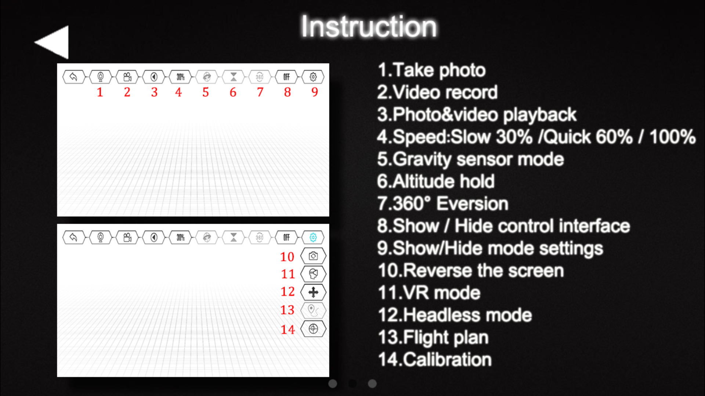Screen dimensions: 705x396
Task: Activate 360° Eversion icon (7)
Action: (x=260, y=76)
